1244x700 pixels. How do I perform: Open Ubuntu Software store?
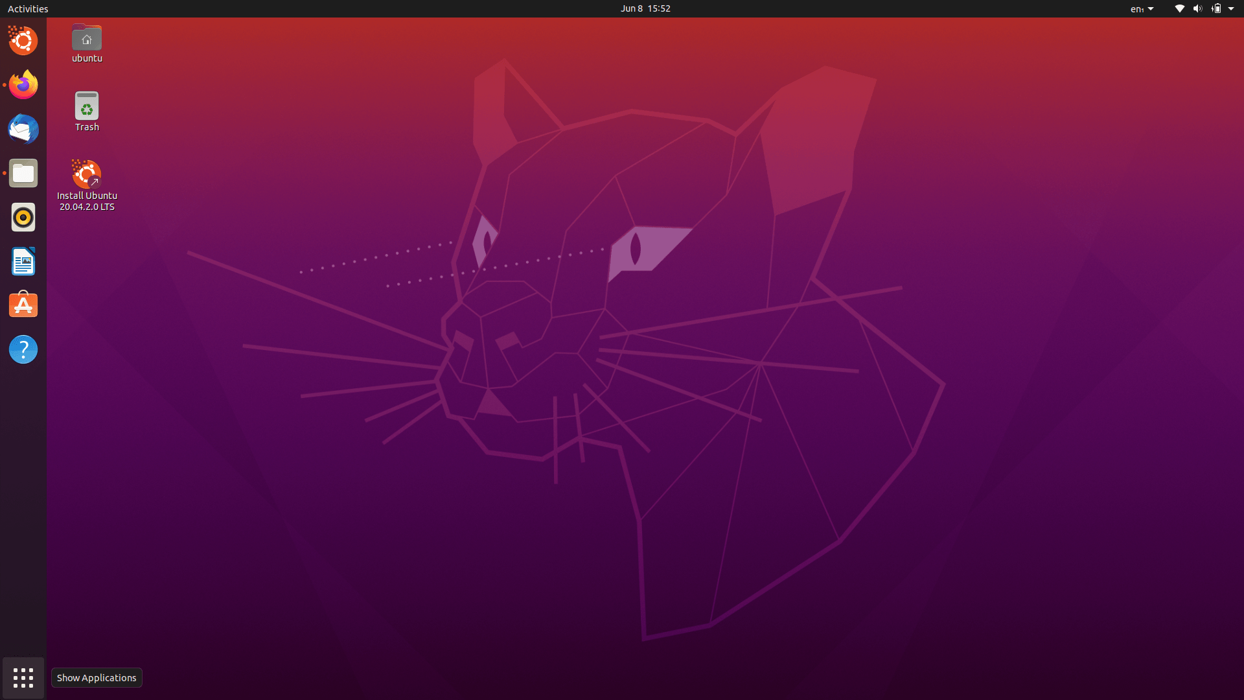pos(23,305)
